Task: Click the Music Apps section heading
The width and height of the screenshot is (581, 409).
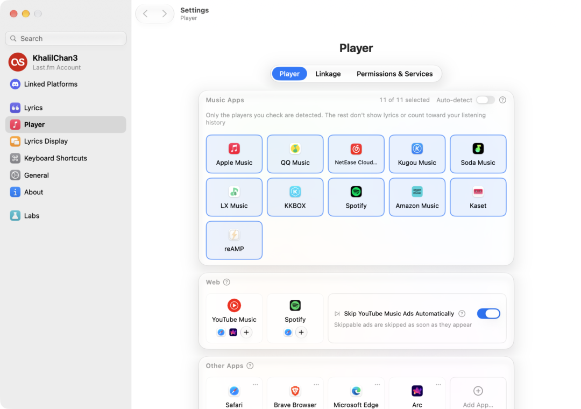Action: [225, 100]
